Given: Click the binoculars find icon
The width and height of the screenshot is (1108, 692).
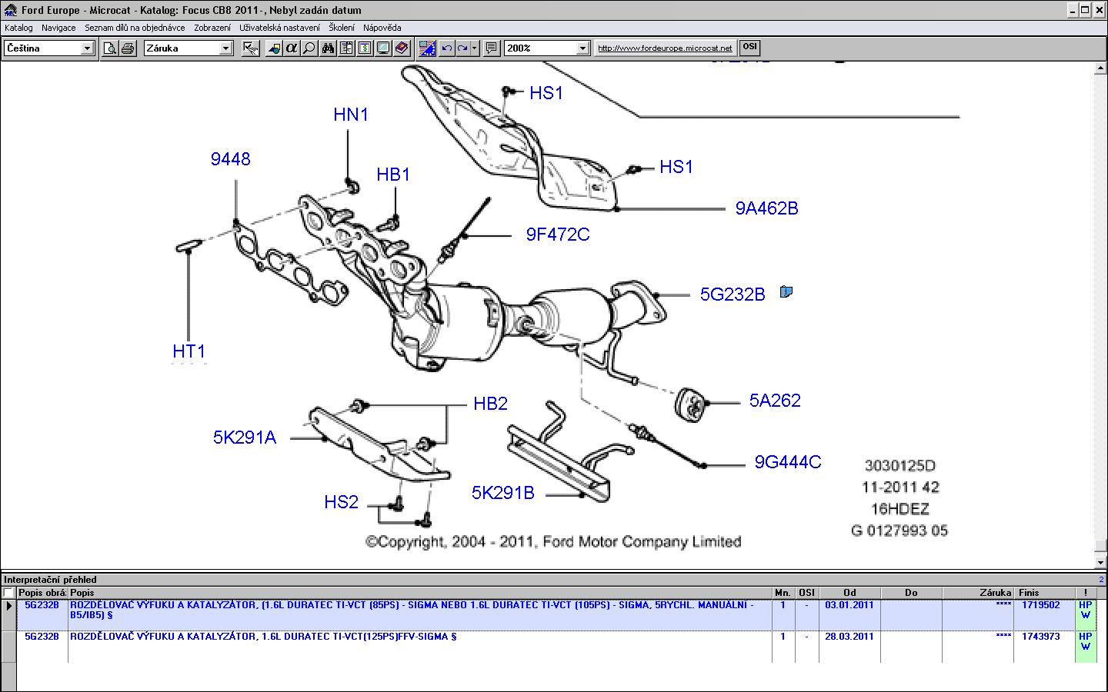Looking at the screenshot, I should point(329,48).
